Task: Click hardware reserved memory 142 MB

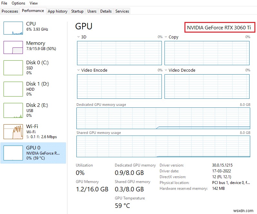Action: 218,189
